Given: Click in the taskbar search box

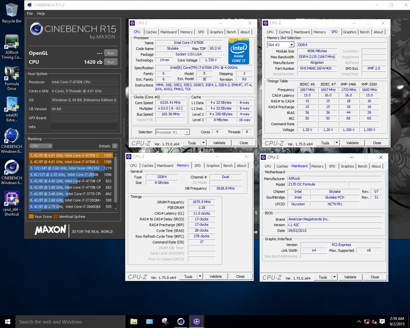Looking at the screenshot, I should tap(70, 322).
